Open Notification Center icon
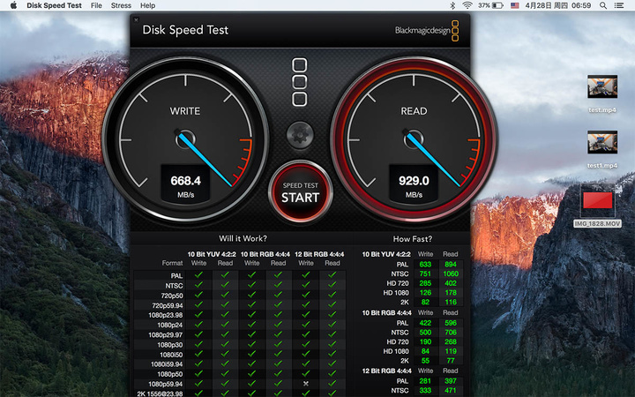The image size is (635, 397). point(619,5)
